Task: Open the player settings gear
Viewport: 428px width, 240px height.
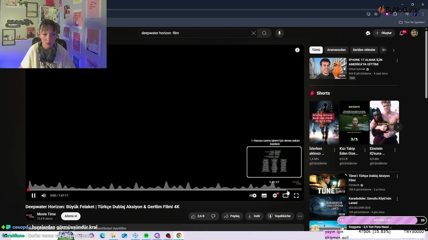Action: click(x=275, y=196)
